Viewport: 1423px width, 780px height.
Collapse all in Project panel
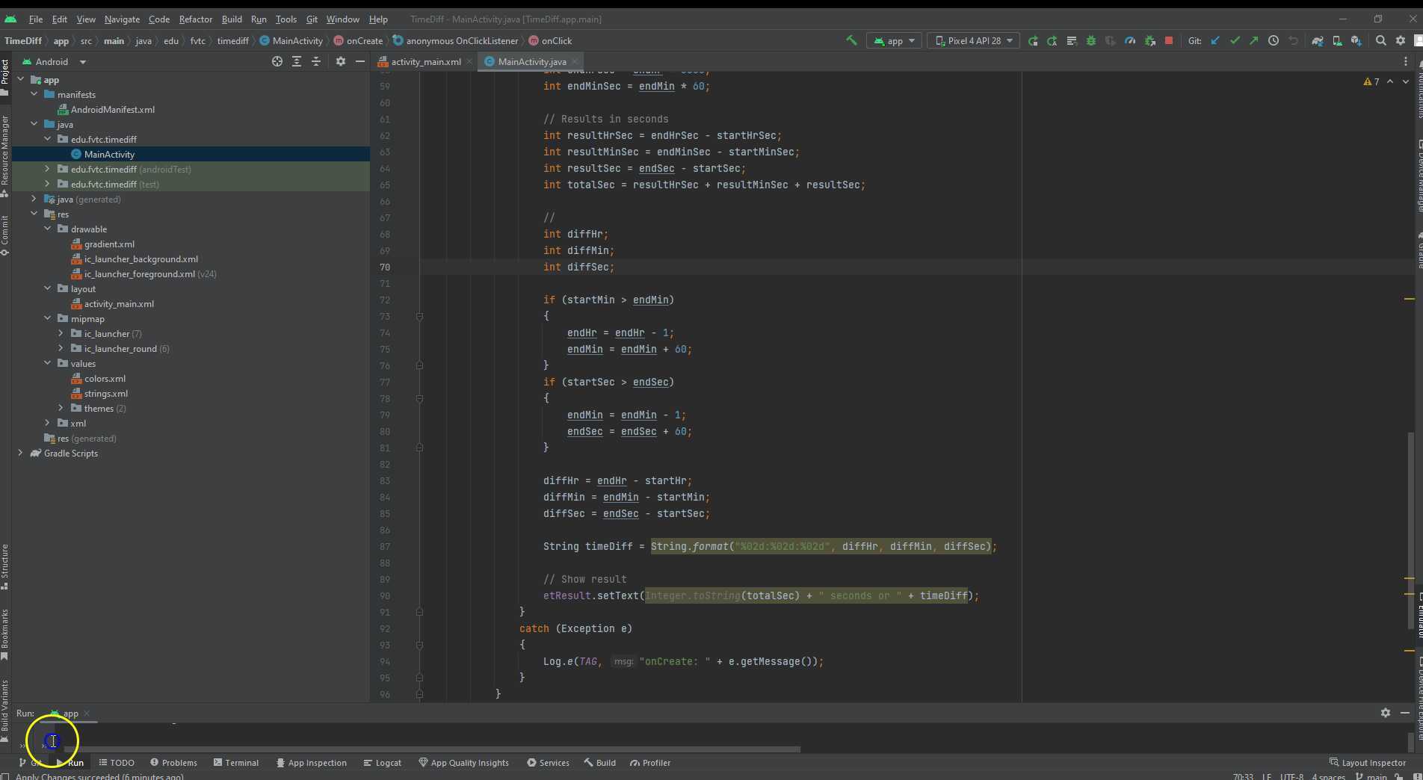tap(316, 62)
